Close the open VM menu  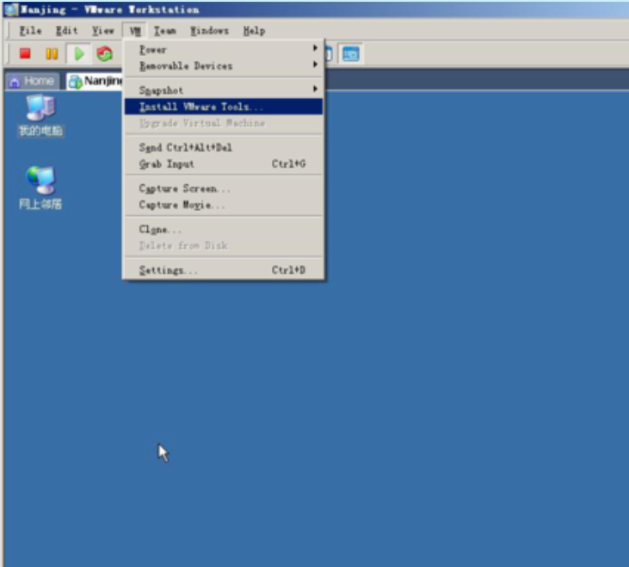coord(135,30)
